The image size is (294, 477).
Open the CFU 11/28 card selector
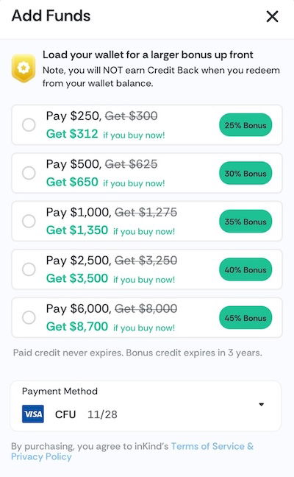tap(146, 406)
